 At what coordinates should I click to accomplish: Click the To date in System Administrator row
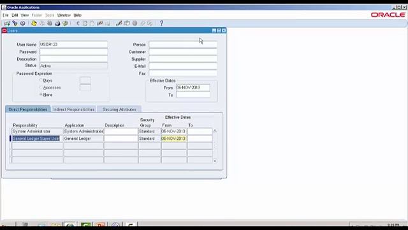(200, 131)
